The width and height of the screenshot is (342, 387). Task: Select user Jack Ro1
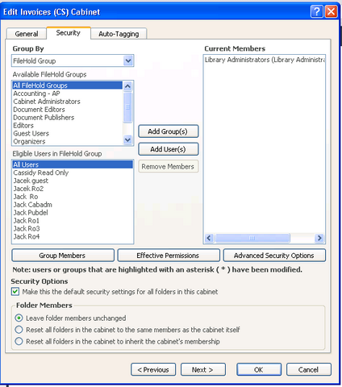pyautogui.click(x=73, y=221)
